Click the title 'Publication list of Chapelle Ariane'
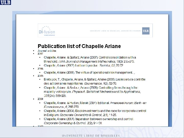The image size is (184, 138). click(x=79, y=46)
